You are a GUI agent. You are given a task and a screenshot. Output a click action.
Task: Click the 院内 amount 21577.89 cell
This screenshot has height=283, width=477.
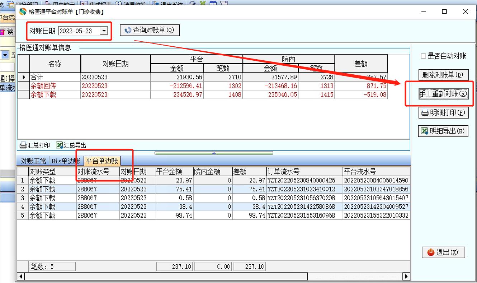pos(271,77)
